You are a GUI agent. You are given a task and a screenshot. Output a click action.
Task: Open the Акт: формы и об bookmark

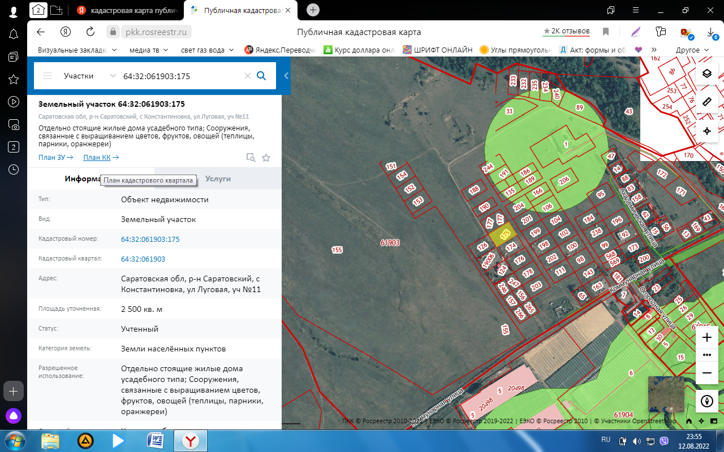click(x=593, y=50)
